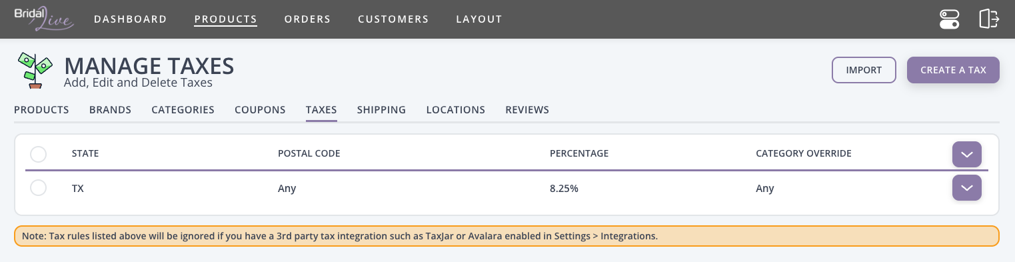This screenshot has height=262, width=1015.
Task: Open the Dashboard menu
Action: click(131, 19)
